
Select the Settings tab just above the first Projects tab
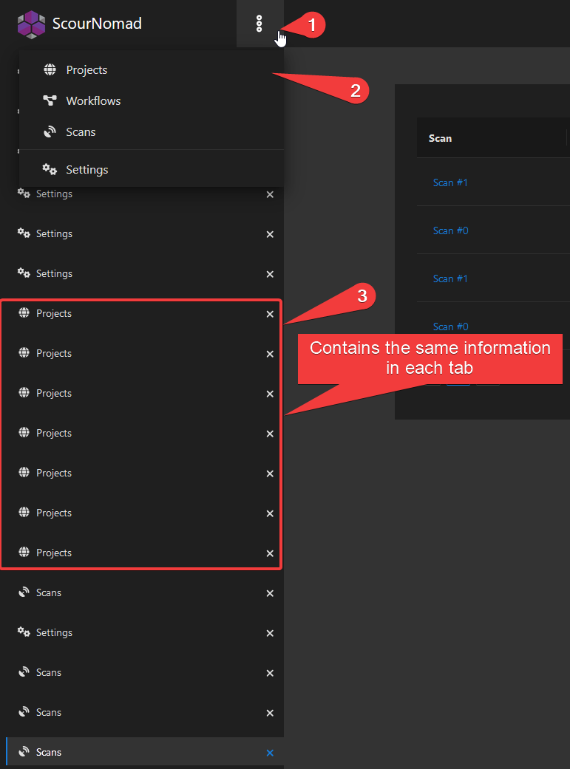tap(142, 273)
